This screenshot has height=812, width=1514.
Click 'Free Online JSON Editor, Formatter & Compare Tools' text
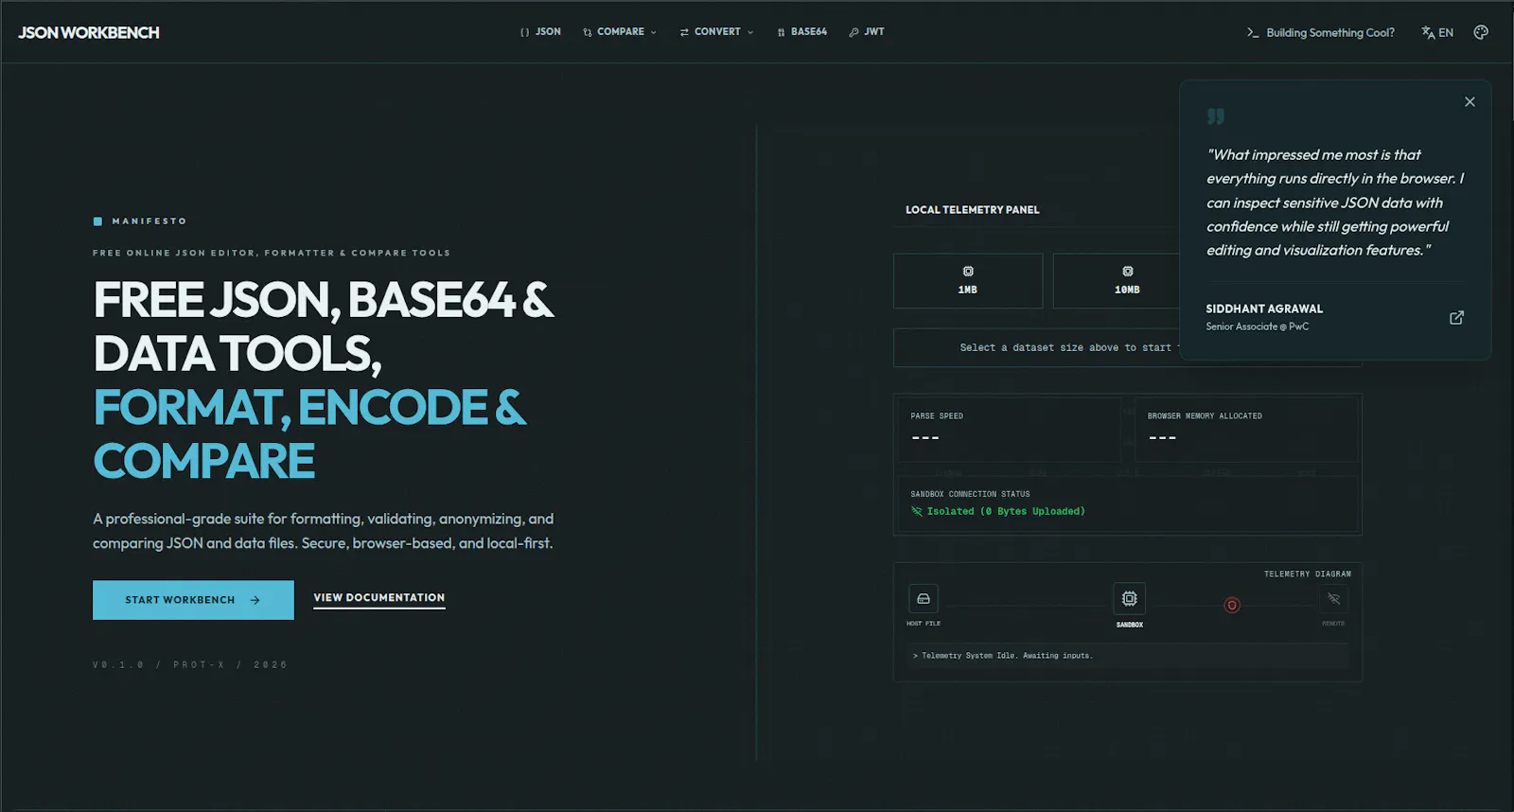click(x=272, y=253)
